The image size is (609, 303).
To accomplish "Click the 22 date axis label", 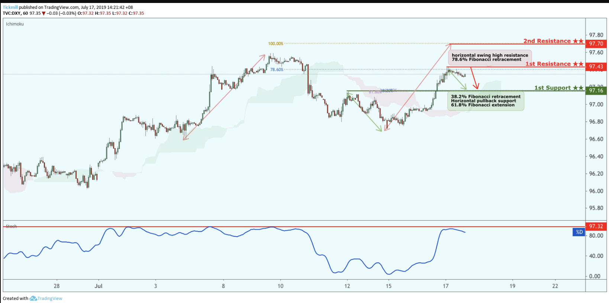I will (555, 286).
